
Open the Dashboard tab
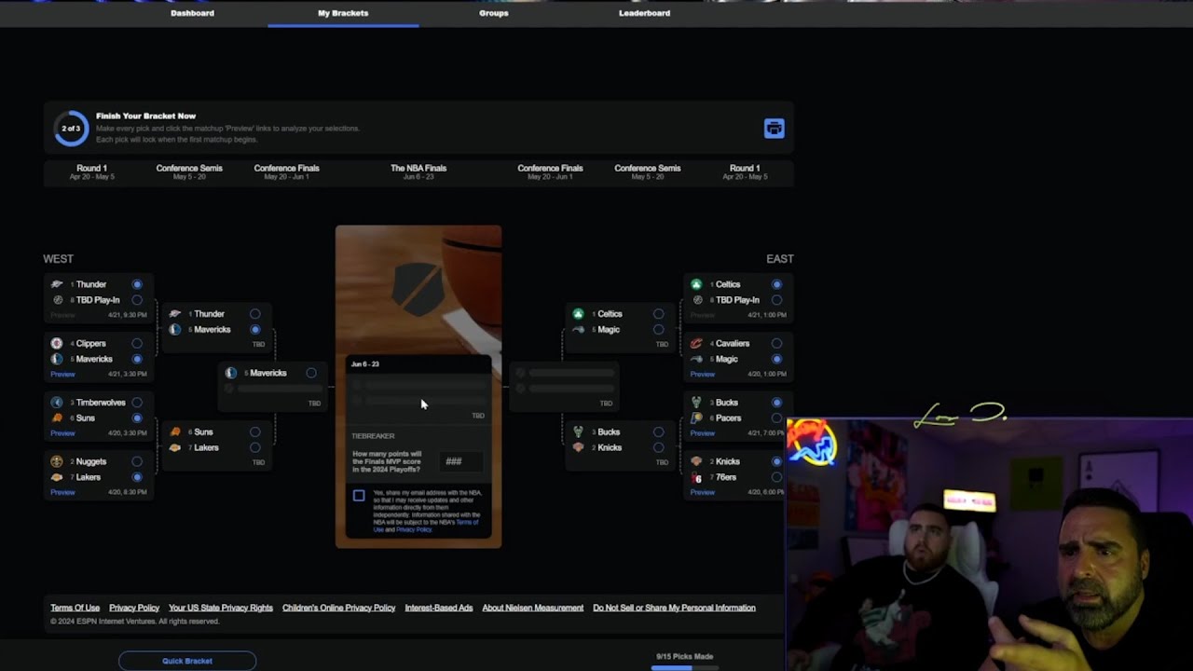click(192, 13)
